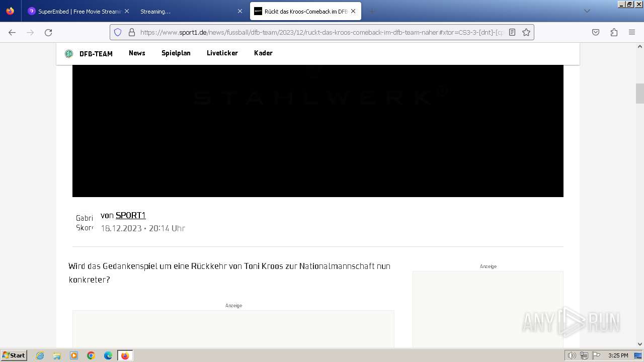The image size is (644, 362).
Task: Click the Anzeige ad box below article text
Action: 233,329
